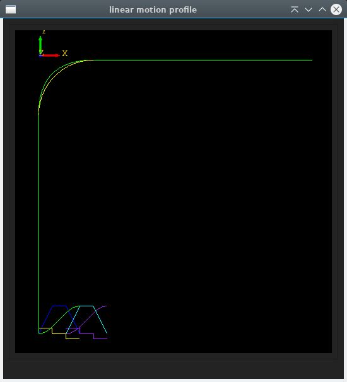Click the red X axis arrow
The width and height of the screenshot is (347, 382).
point(50,55)
